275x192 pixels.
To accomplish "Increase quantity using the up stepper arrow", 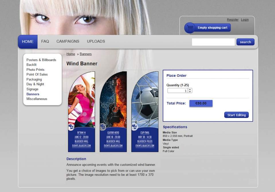I will click(190, 89).
